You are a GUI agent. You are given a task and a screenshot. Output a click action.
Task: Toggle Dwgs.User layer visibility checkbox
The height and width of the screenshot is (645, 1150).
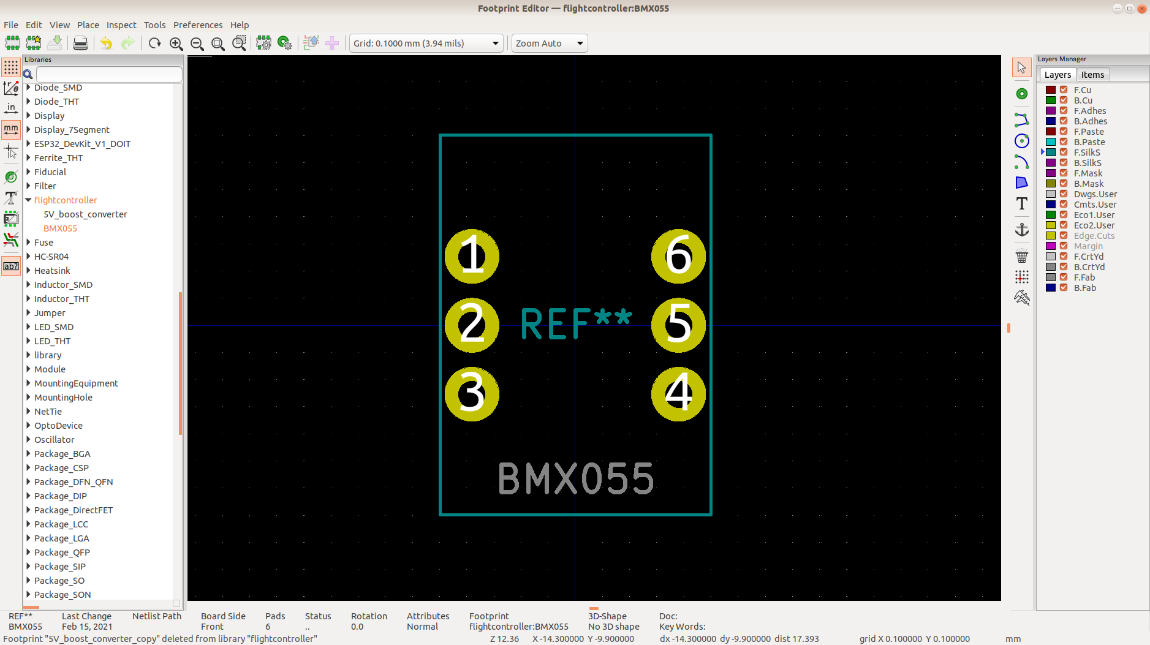coord(1064,194)
